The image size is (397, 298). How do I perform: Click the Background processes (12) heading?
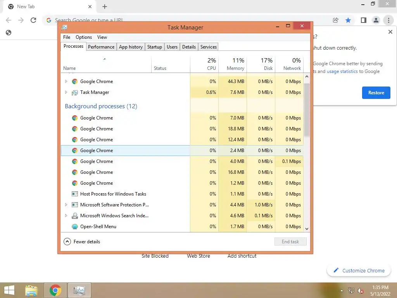pyautogui.click(x=101, y=106)
